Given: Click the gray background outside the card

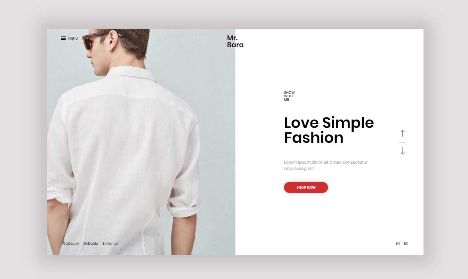Looking at the screenshot, I should pyautogui.click(x=21, y=139).
